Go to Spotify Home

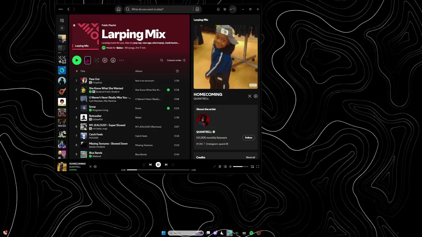tap(118, 9)
